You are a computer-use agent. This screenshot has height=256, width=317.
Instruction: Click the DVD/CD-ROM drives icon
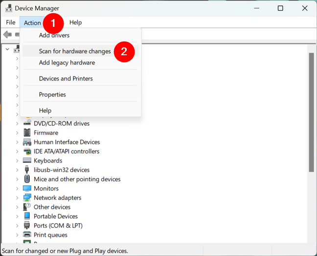[27, 123]
